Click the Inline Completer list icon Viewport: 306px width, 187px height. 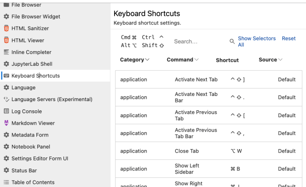point(6,52)
